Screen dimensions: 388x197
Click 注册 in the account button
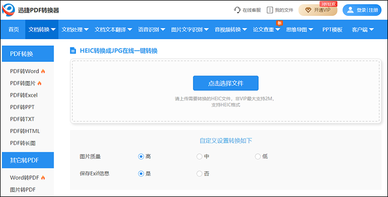tap(373, 10)
